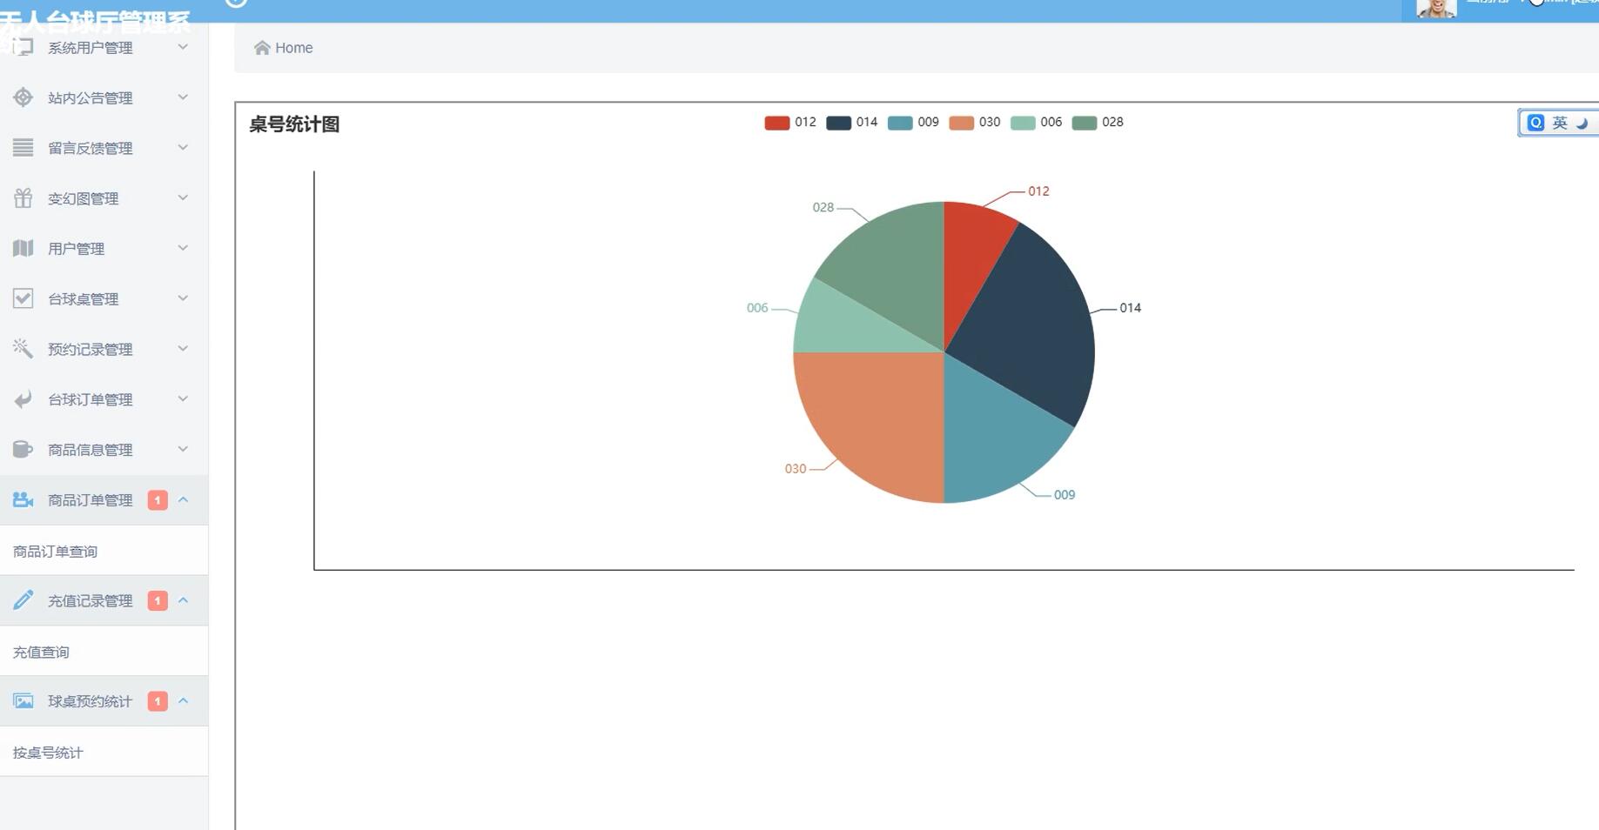1599x830 pixels.
Task: Click the picture icon beside 球桌预约统计
Action: coord(24,701)
